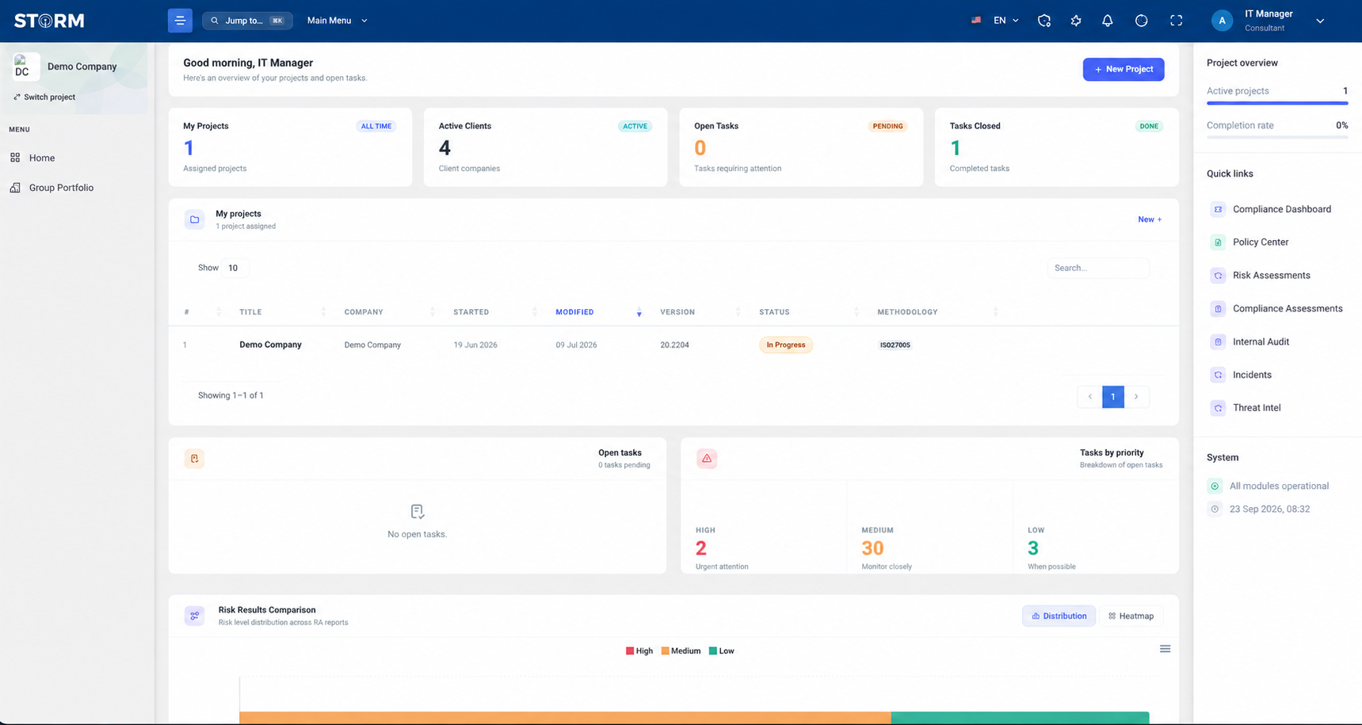Toggle the Medium series in chart legend
The width and height of the screenshot is (1362, 725).
[681, 651]
